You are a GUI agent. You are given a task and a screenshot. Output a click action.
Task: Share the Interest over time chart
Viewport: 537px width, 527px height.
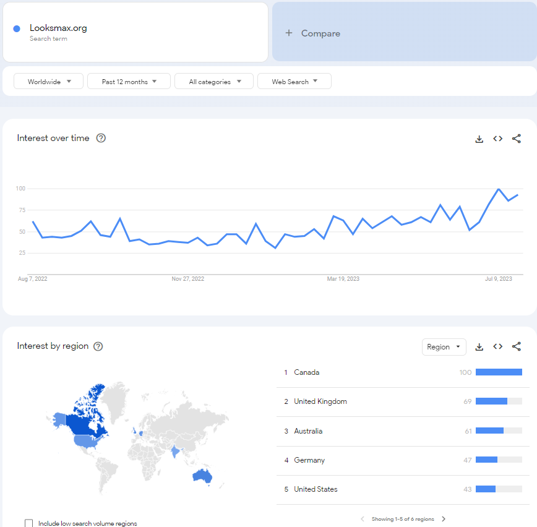(517, 139)
